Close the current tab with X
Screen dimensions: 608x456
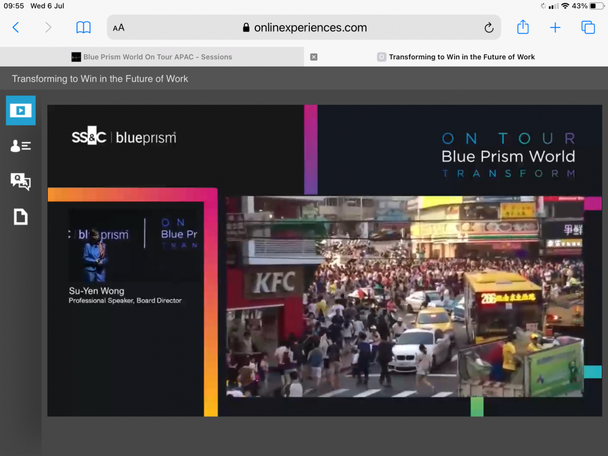pyautogui.click(x=314, y=57)
